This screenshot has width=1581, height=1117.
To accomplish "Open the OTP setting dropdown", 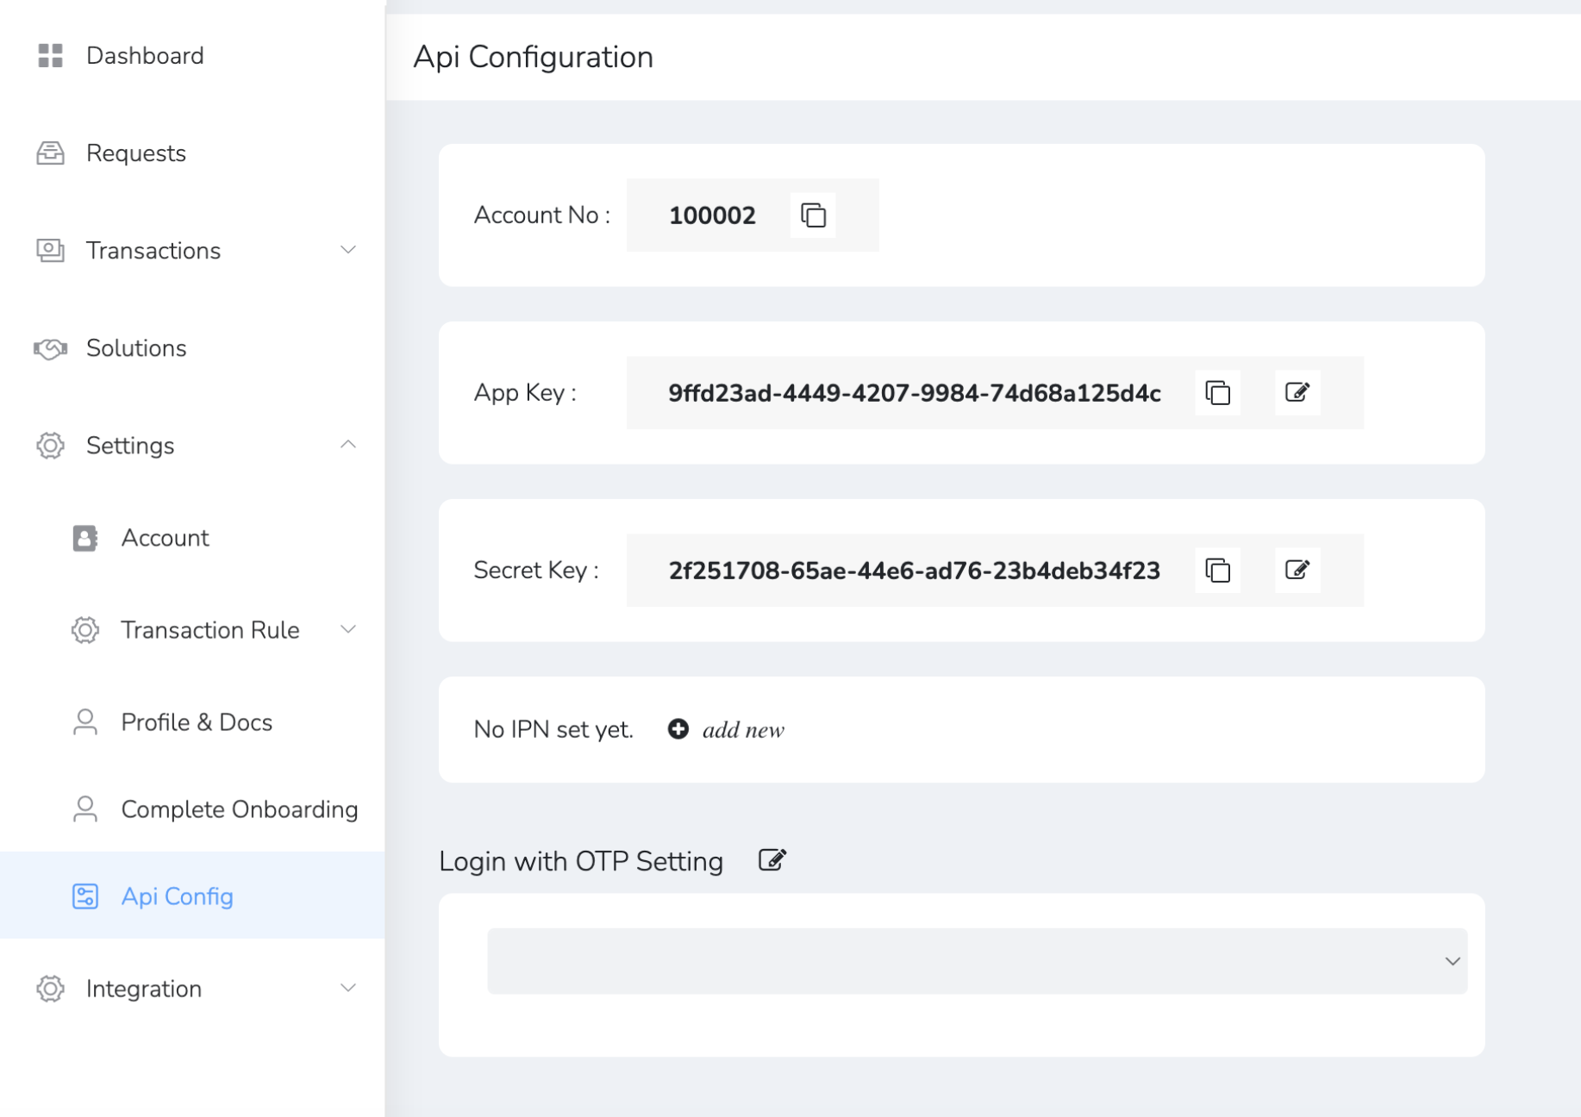I will coord(1453,960).
